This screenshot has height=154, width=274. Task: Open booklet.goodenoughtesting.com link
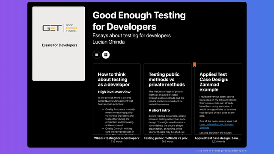(222, 151)
